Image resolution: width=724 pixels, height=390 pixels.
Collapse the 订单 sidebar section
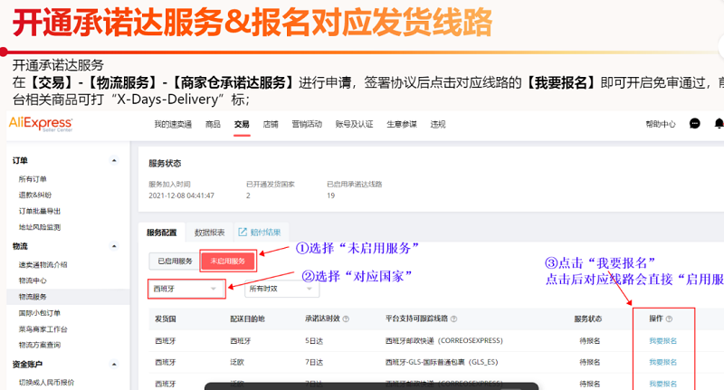click(x=114, y=161)
